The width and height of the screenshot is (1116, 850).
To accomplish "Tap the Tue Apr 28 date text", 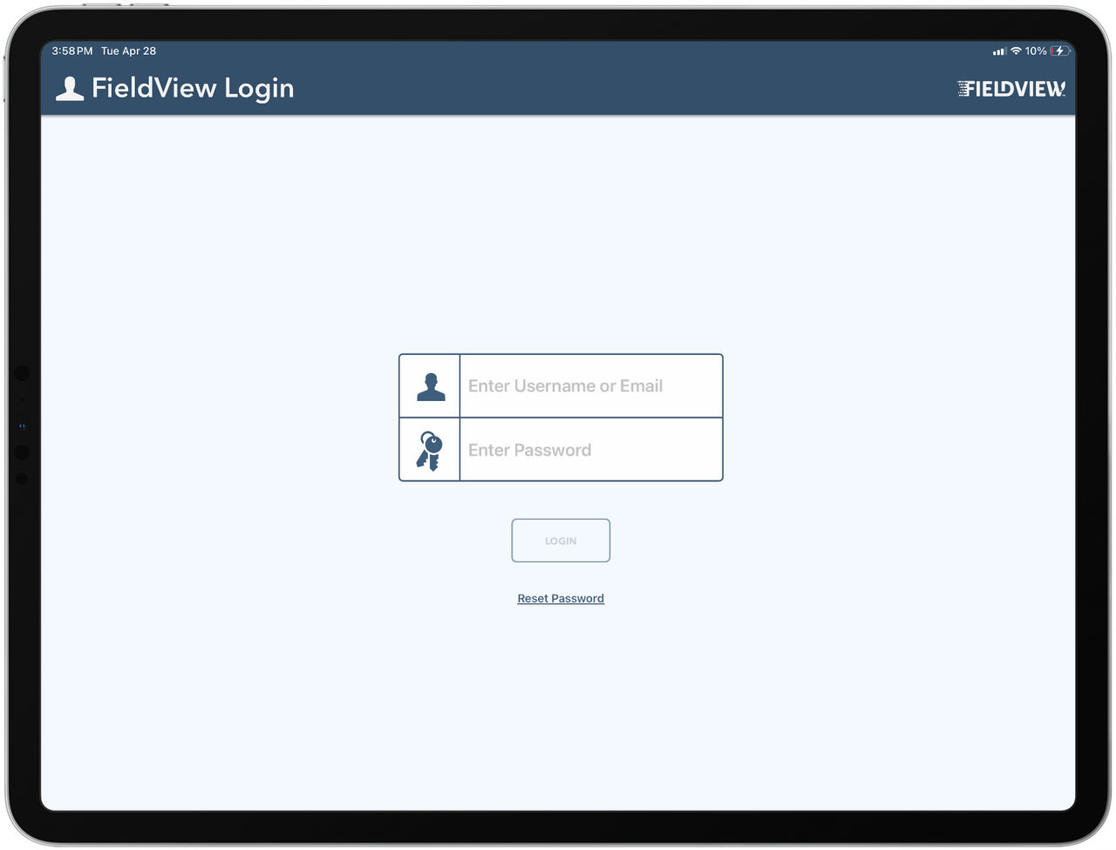I will (129, 51).
